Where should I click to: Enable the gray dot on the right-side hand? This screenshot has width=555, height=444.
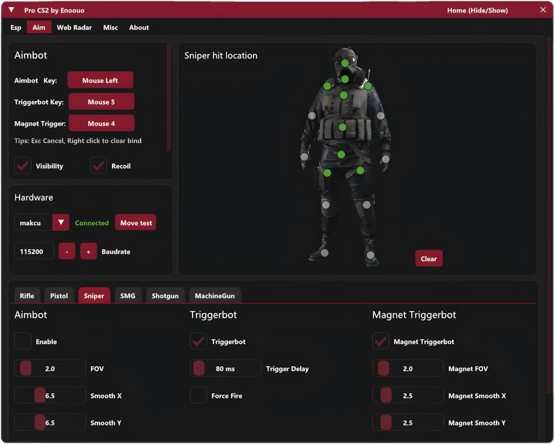tap(386, 159)
